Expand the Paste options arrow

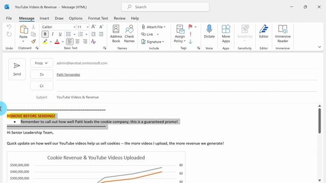(23, 42)
